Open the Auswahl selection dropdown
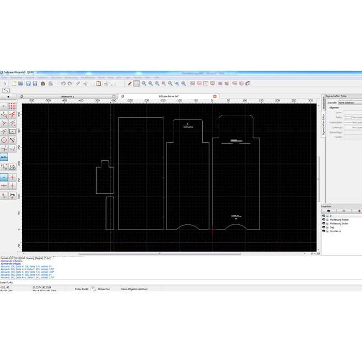The height and width of the screenshot is (362, 362). click(349, 102)
